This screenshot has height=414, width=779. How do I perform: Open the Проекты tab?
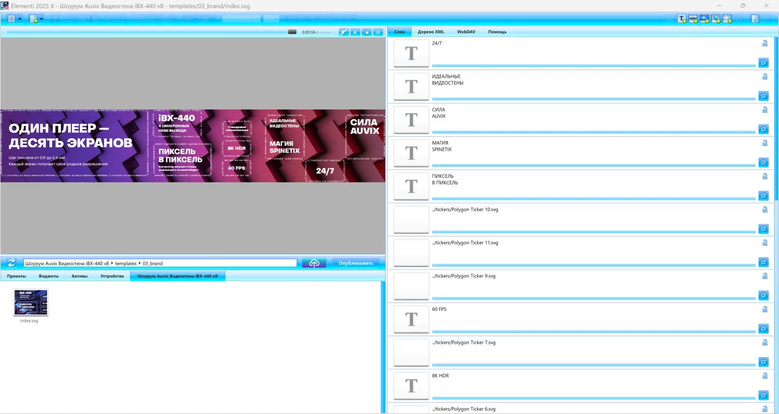[17, 276]
